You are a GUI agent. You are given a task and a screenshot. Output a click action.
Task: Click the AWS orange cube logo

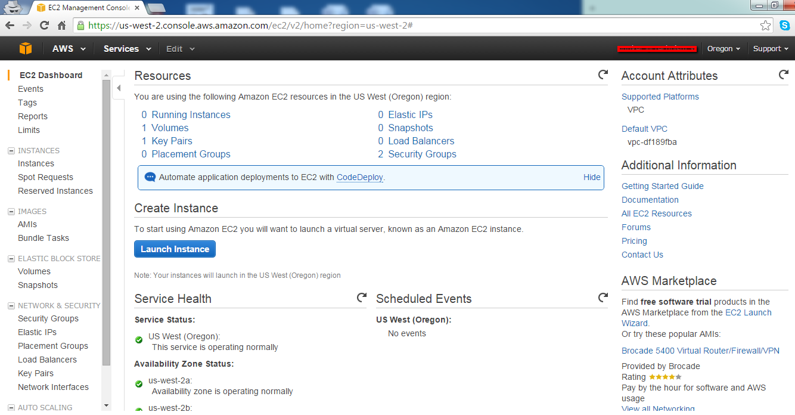(x=25, y=48)
